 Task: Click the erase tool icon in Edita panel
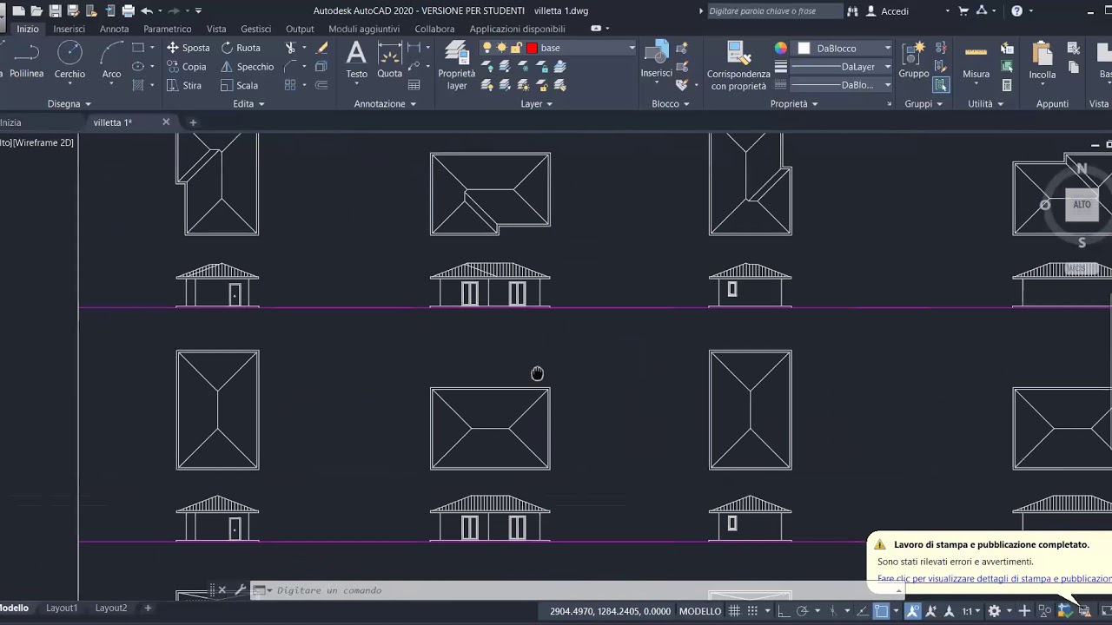pos(321,48)
